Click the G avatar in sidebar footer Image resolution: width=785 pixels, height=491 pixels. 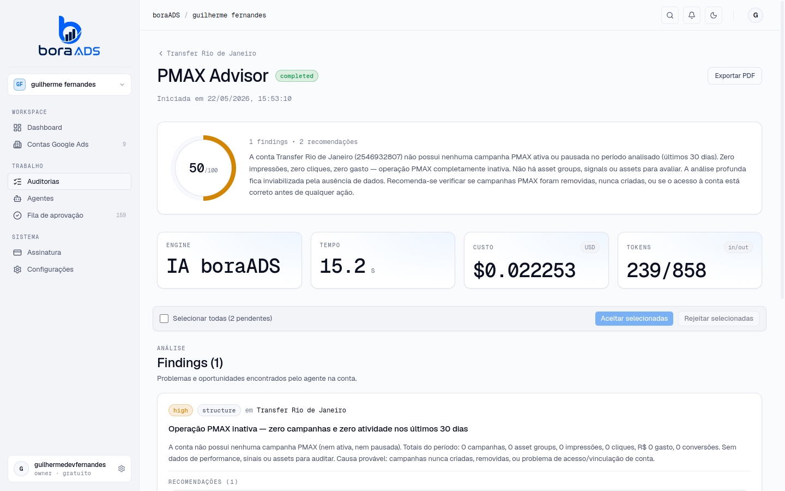coord(21,469)
